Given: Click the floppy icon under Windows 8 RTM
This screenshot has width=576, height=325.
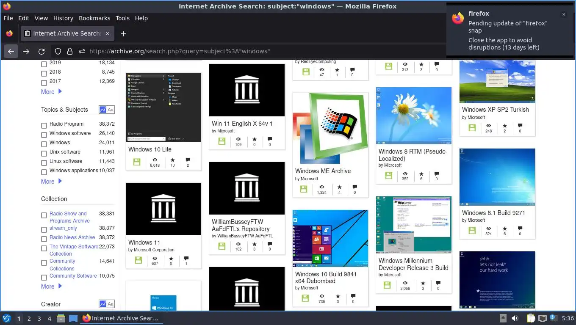Looking at the screenshot, I should point(388,176).
